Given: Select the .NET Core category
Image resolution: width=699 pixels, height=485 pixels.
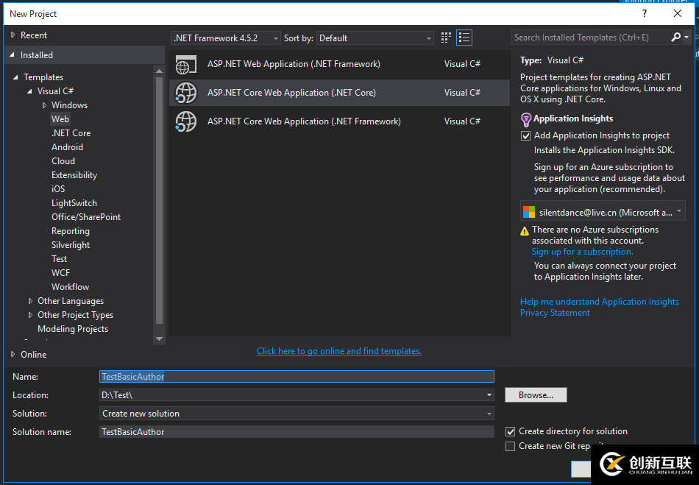Looking at the screenshot, I should [x=71, y=132].
